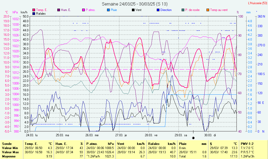This screenshot has height=159, width=268.
Task: Click the black Vent legend swatch
Action: tap(133, 10)
